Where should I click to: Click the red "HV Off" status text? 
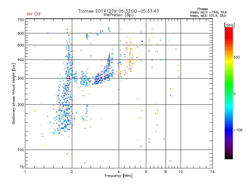pos(34,14)
